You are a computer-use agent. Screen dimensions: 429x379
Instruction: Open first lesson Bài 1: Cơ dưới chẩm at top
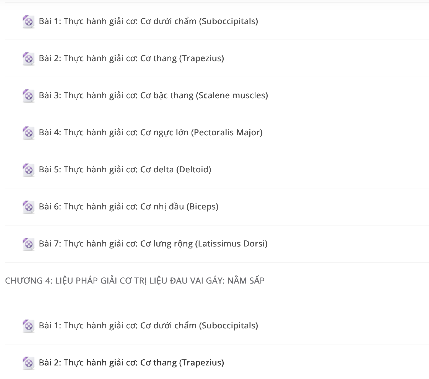(148, 21)
